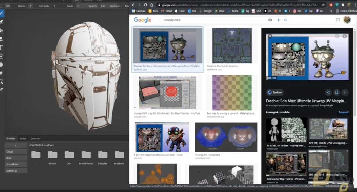Search by image camera icon
The image size is (357, 192).
click(x=270, y=20)
